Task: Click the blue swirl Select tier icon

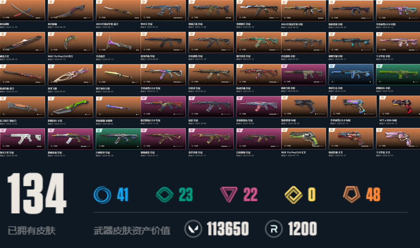Action: click(102, 195)
